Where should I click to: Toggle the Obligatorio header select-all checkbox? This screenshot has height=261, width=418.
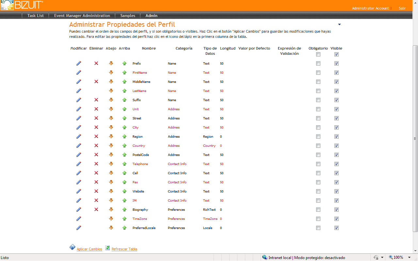[x=318, y=54]
